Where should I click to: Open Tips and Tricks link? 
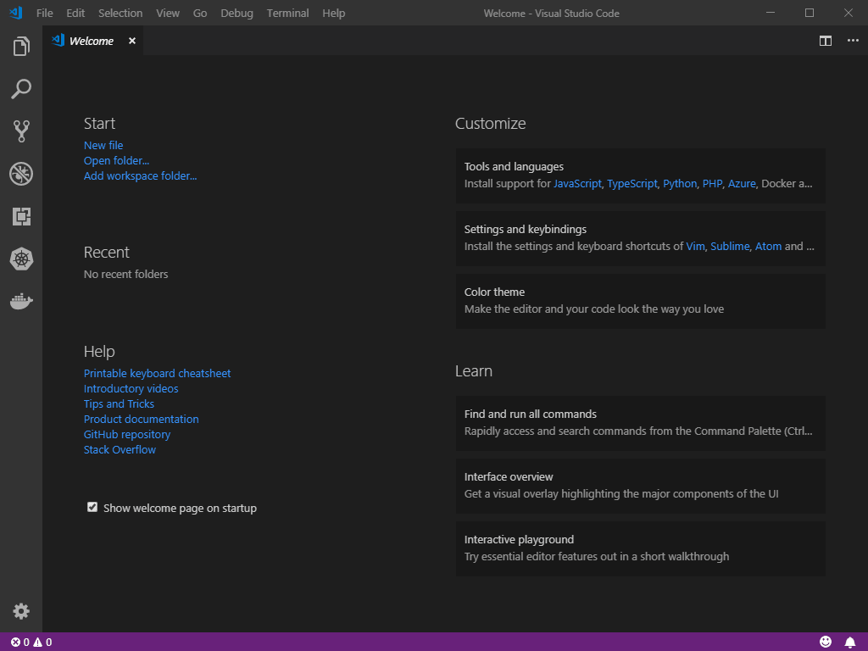119,404
